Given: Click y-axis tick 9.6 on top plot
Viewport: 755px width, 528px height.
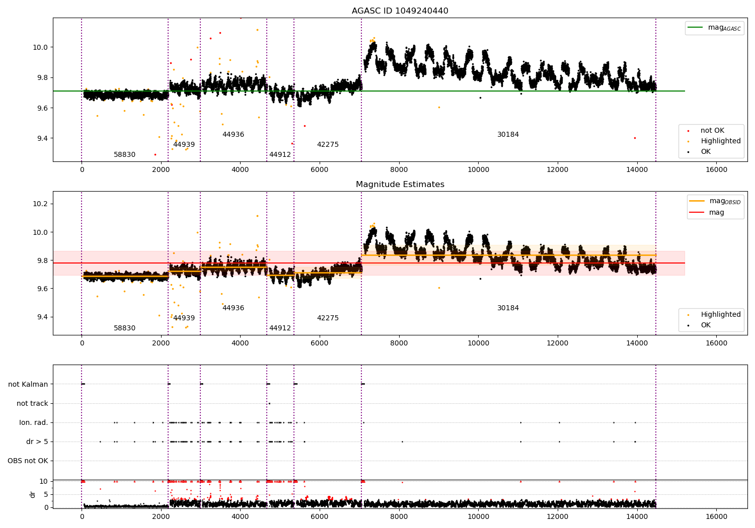Looking at the screenshot, I should (43, 109).
